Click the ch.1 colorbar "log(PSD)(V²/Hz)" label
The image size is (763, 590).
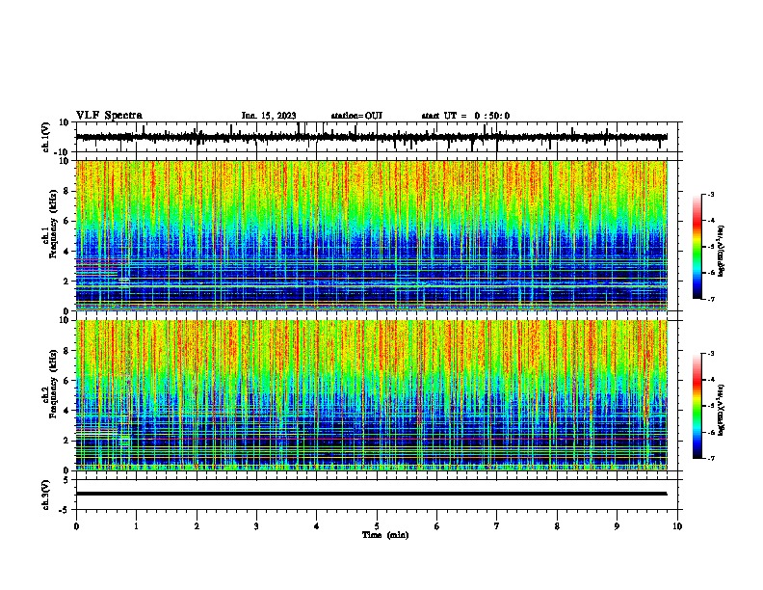[x=722, y=251]
